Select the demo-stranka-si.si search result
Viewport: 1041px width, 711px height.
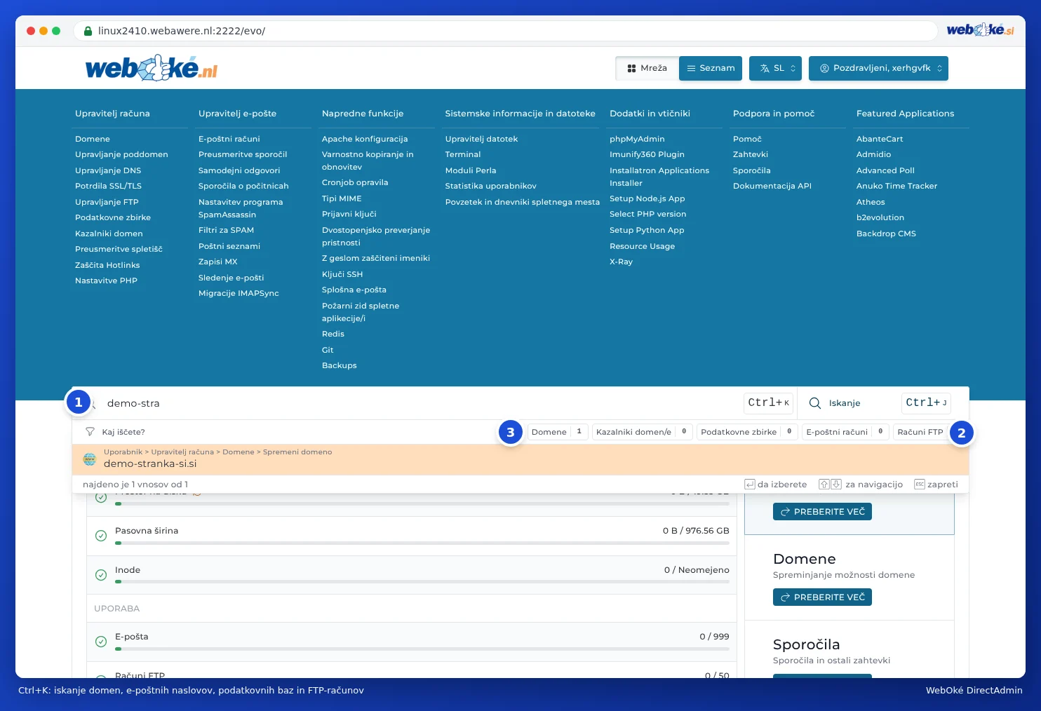(520, 459)
